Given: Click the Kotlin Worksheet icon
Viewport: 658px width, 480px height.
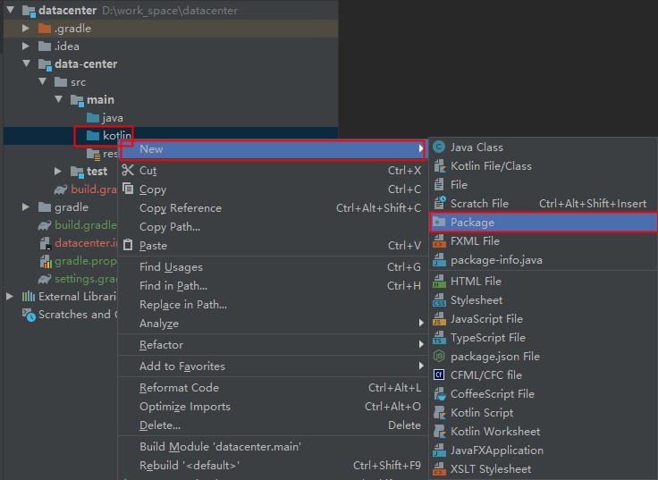Looking at the screenshot, I should 439,432.
